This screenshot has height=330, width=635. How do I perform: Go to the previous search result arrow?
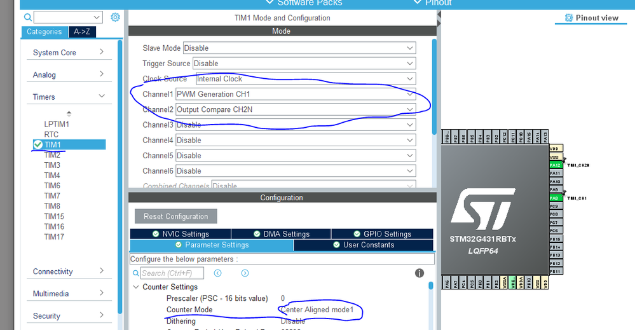pyautogui.click(x=218, y=273)
